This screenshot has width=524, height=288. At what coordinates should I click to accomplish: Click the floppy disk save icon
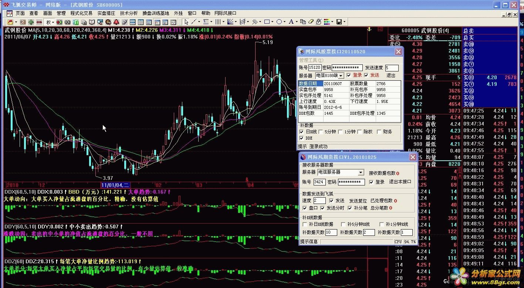point(339,22)
